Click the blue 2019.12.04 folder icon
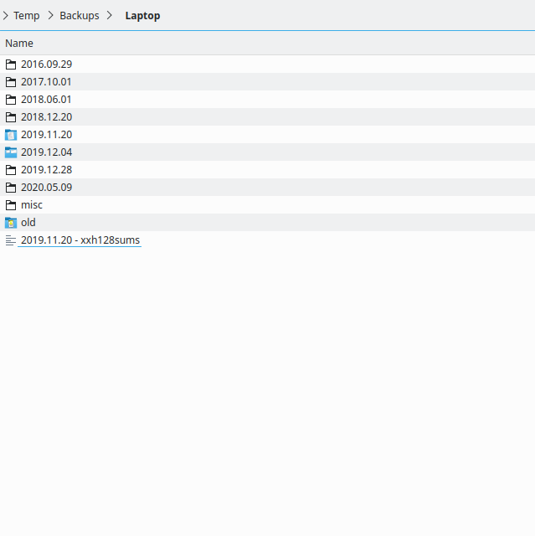The width and height of the screenshot is (535, 536). [x=11, y=152]
